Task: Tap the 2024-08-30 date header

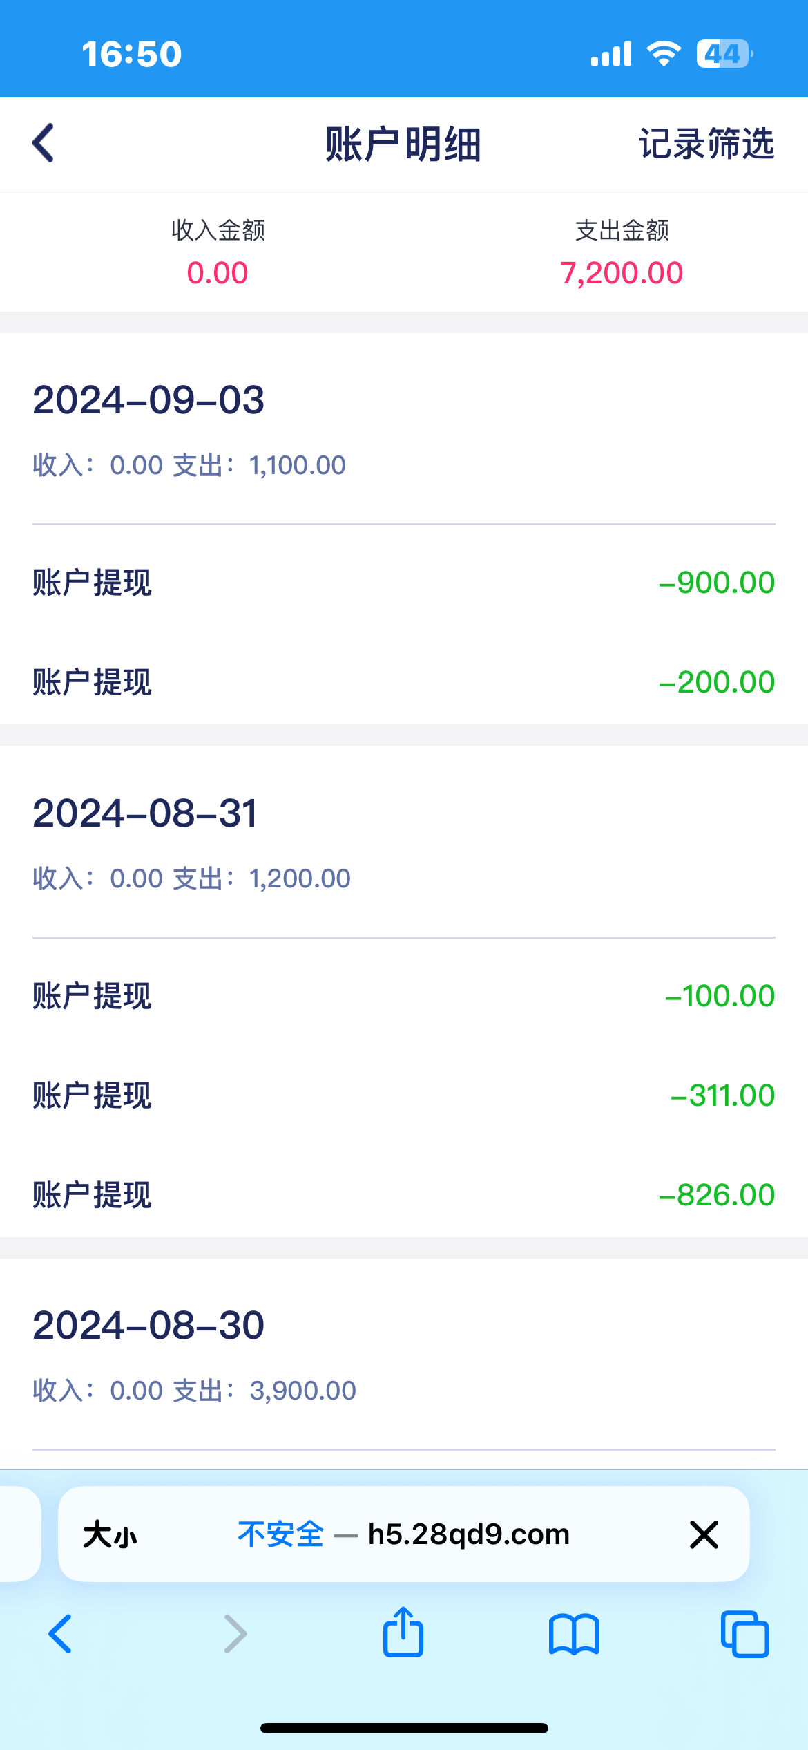Action: click(148, 1326)
